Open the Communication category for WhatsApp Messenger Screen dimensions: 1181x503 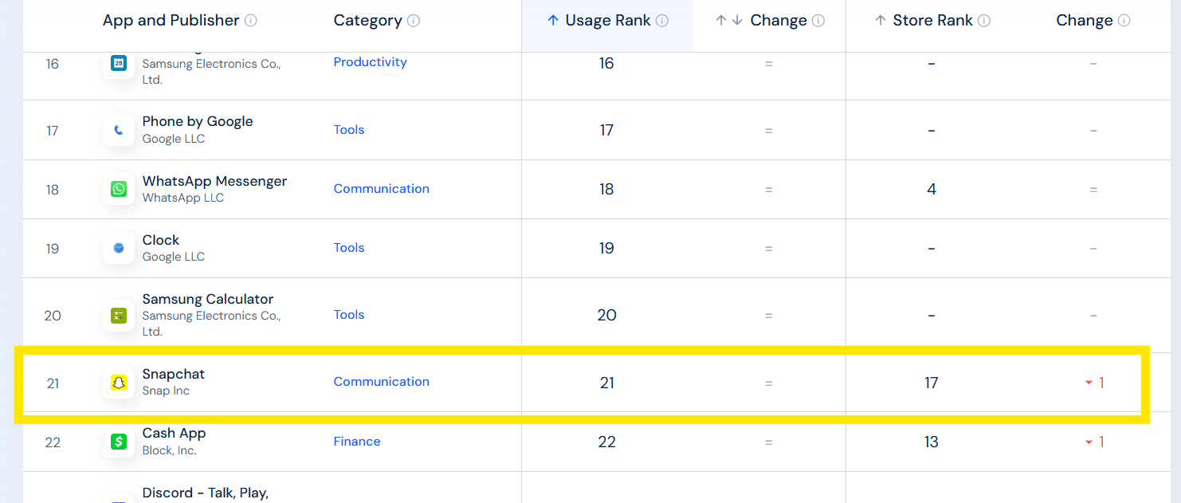[x=382, y=188]
